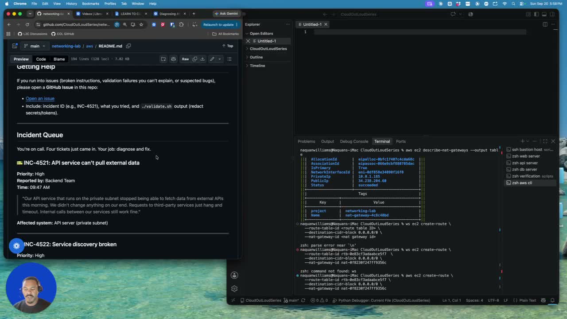Expand the CloudOutLoudSeries folder section
This screenshot has height=319, width=567.
point(268,49)
